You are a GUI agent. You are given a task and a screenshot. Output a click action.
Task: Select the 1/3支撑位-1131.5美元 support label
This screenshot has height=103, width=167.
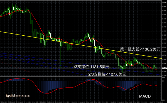click(91, 67)
